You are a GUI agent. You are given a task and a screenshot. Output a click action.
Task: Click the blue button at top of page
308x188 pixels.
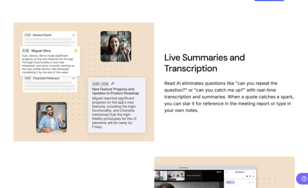[269, 1]
